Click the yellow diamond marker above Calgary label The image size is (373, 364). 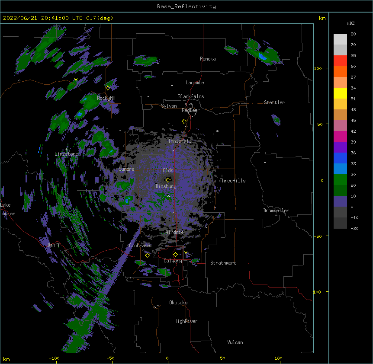point(175,255)
